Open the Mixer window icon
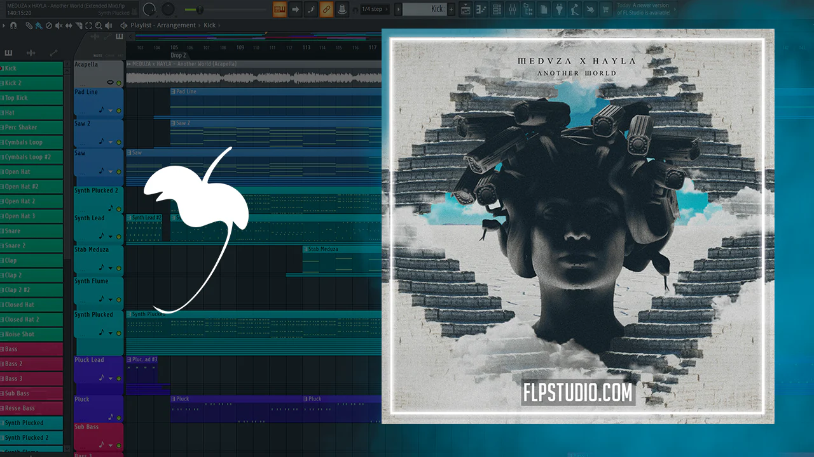The image size is (814, 457). 512,9
